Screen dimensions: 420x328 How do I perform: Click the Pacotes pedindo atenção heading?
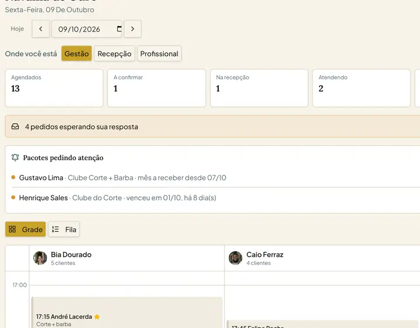(x=63, y=158)
